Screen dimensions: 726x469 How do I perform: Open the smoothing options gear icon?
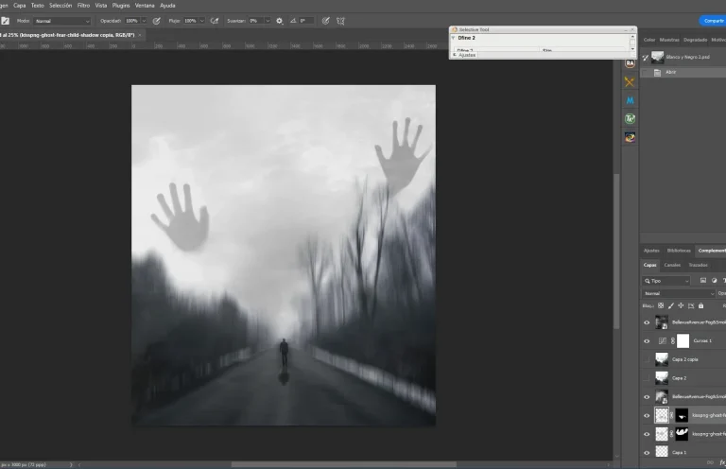[x=279, y=21]
